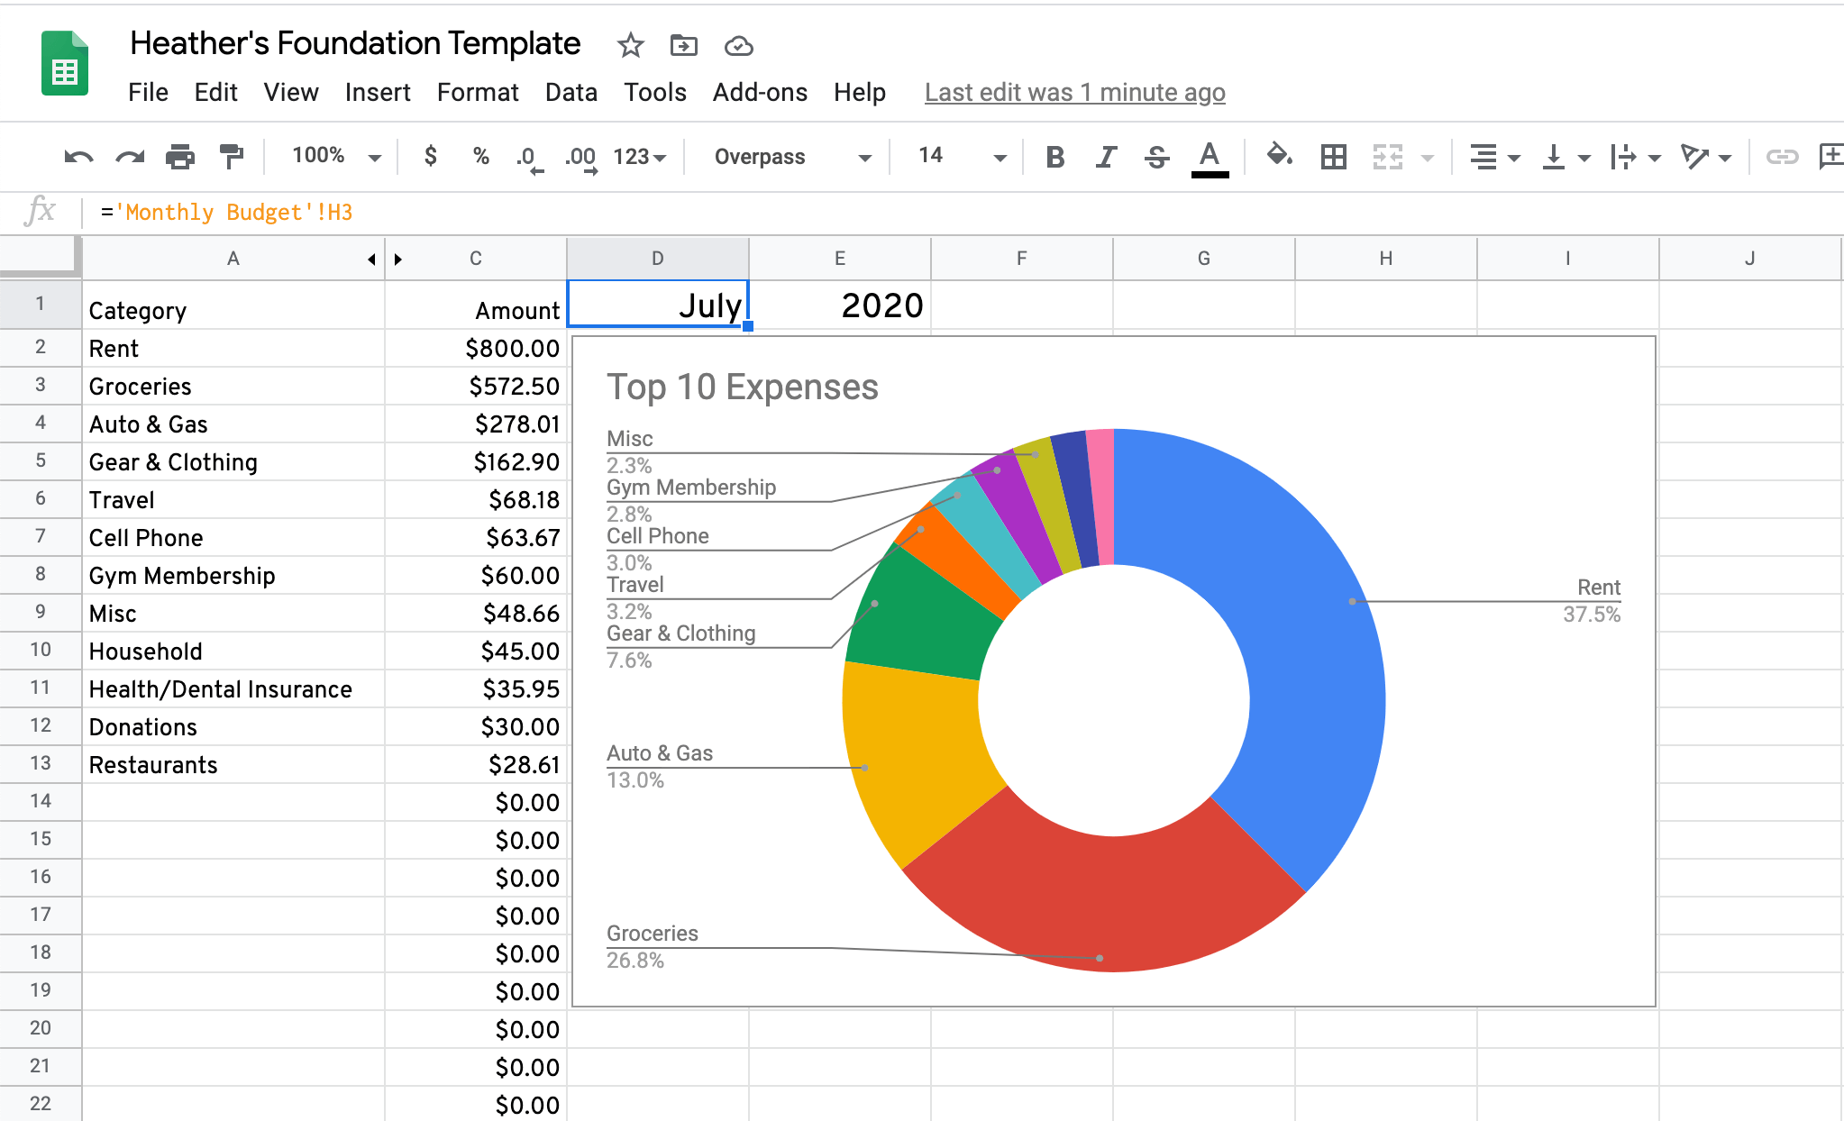Toggle italic formatting

(1106, 156)
